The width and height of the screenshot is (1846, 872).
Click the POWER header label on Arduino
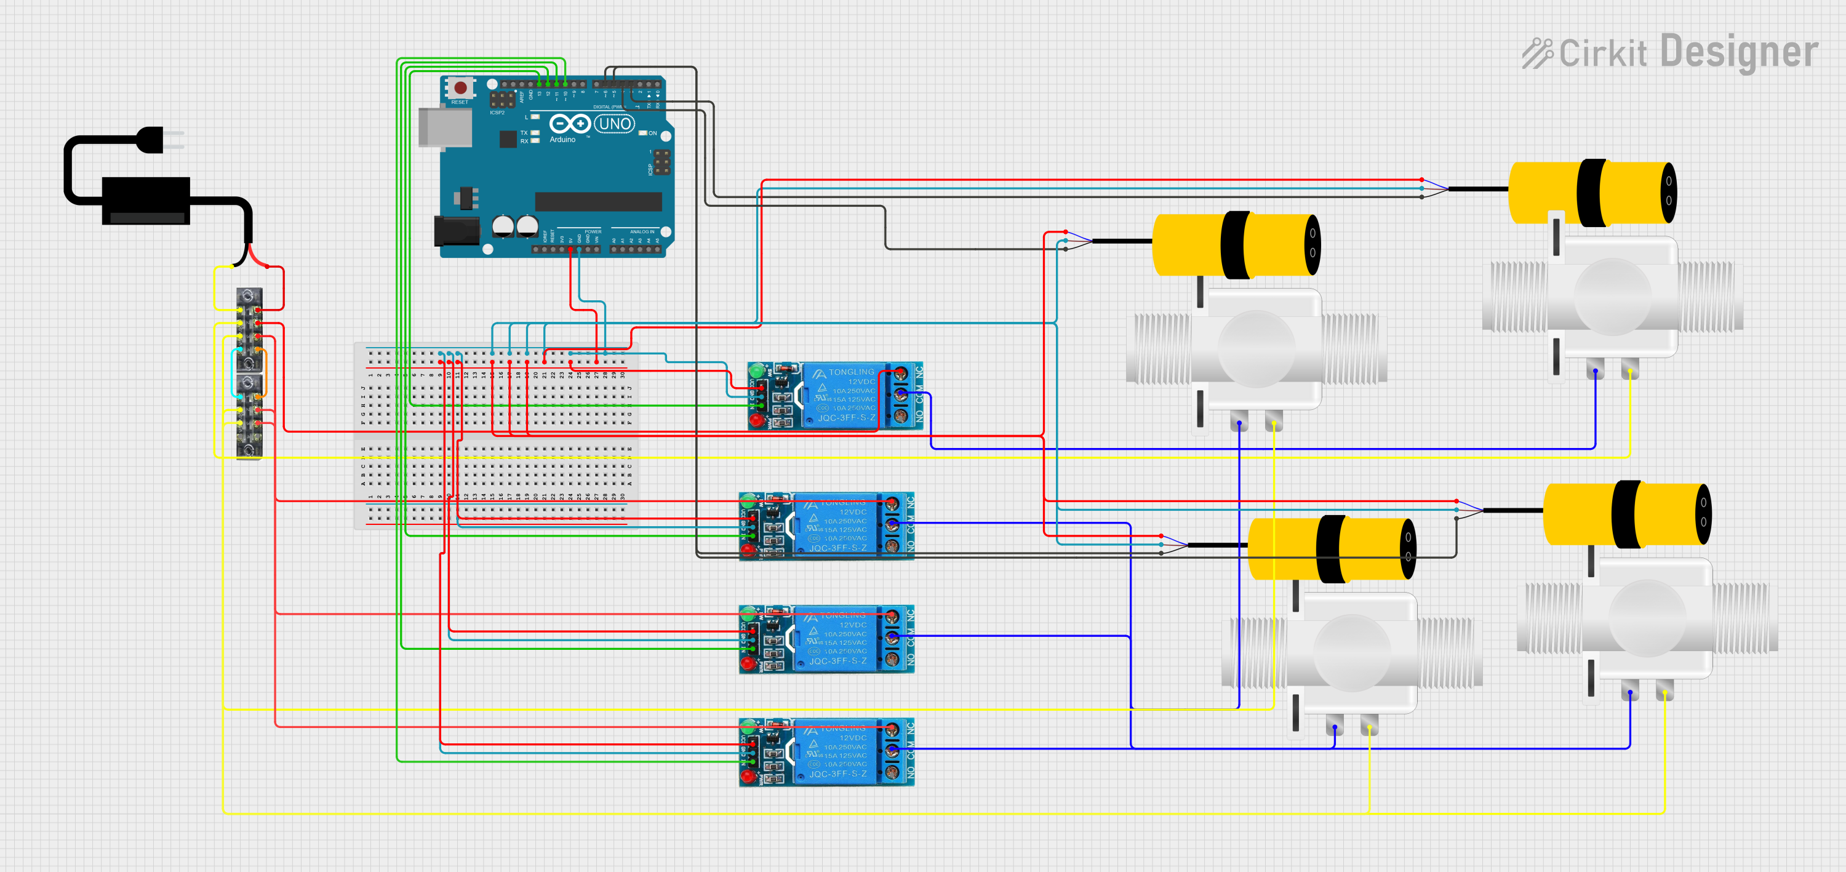tap(593, 231)
